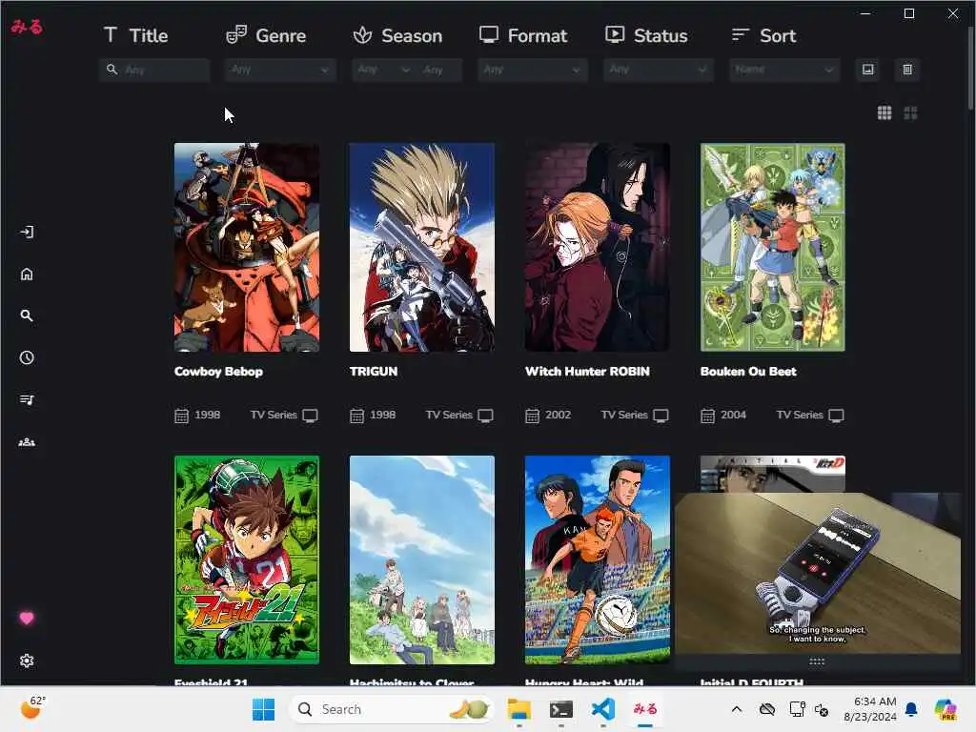
Task: Open Cowboy Bebop cover thumbnail
Action: (x=247, y=247)
